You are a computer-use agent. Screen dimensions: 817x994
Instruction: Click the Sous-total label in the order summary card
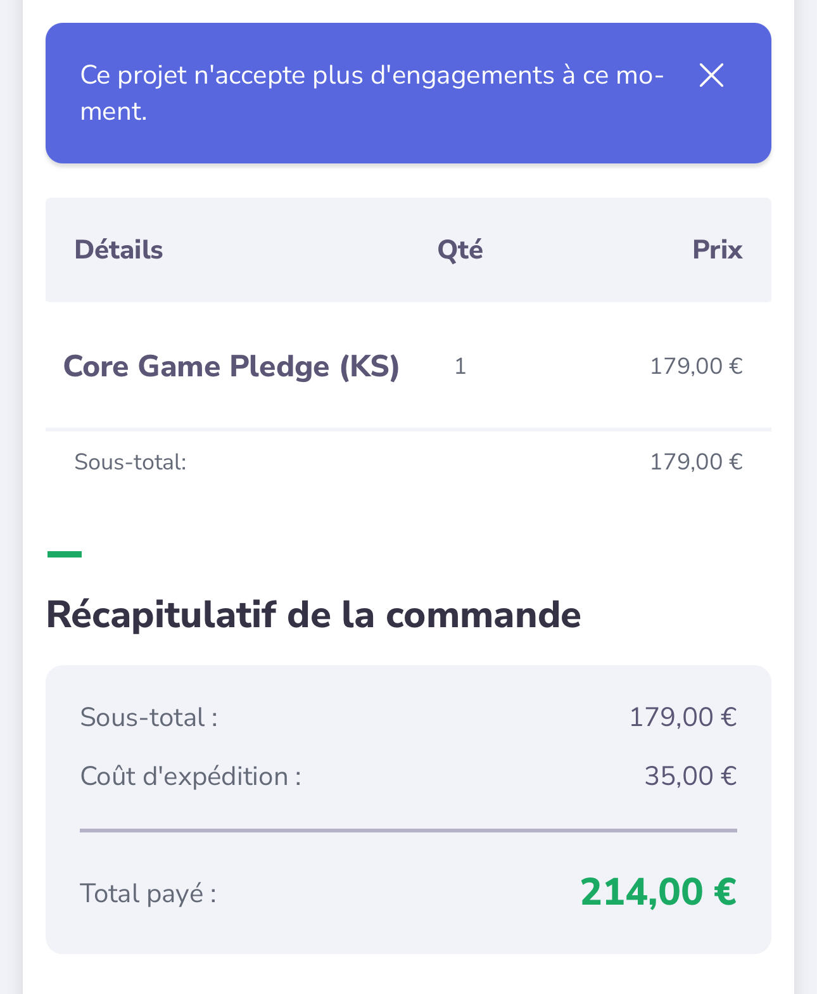tap(149, 718)
